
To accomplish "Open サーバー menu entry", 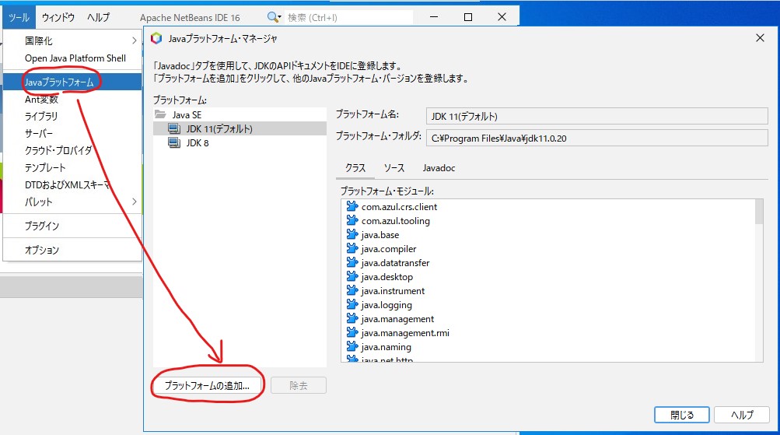I will 72,133.
